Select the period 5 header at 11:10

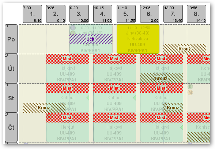pyautogui.click(x=126, y=14)
